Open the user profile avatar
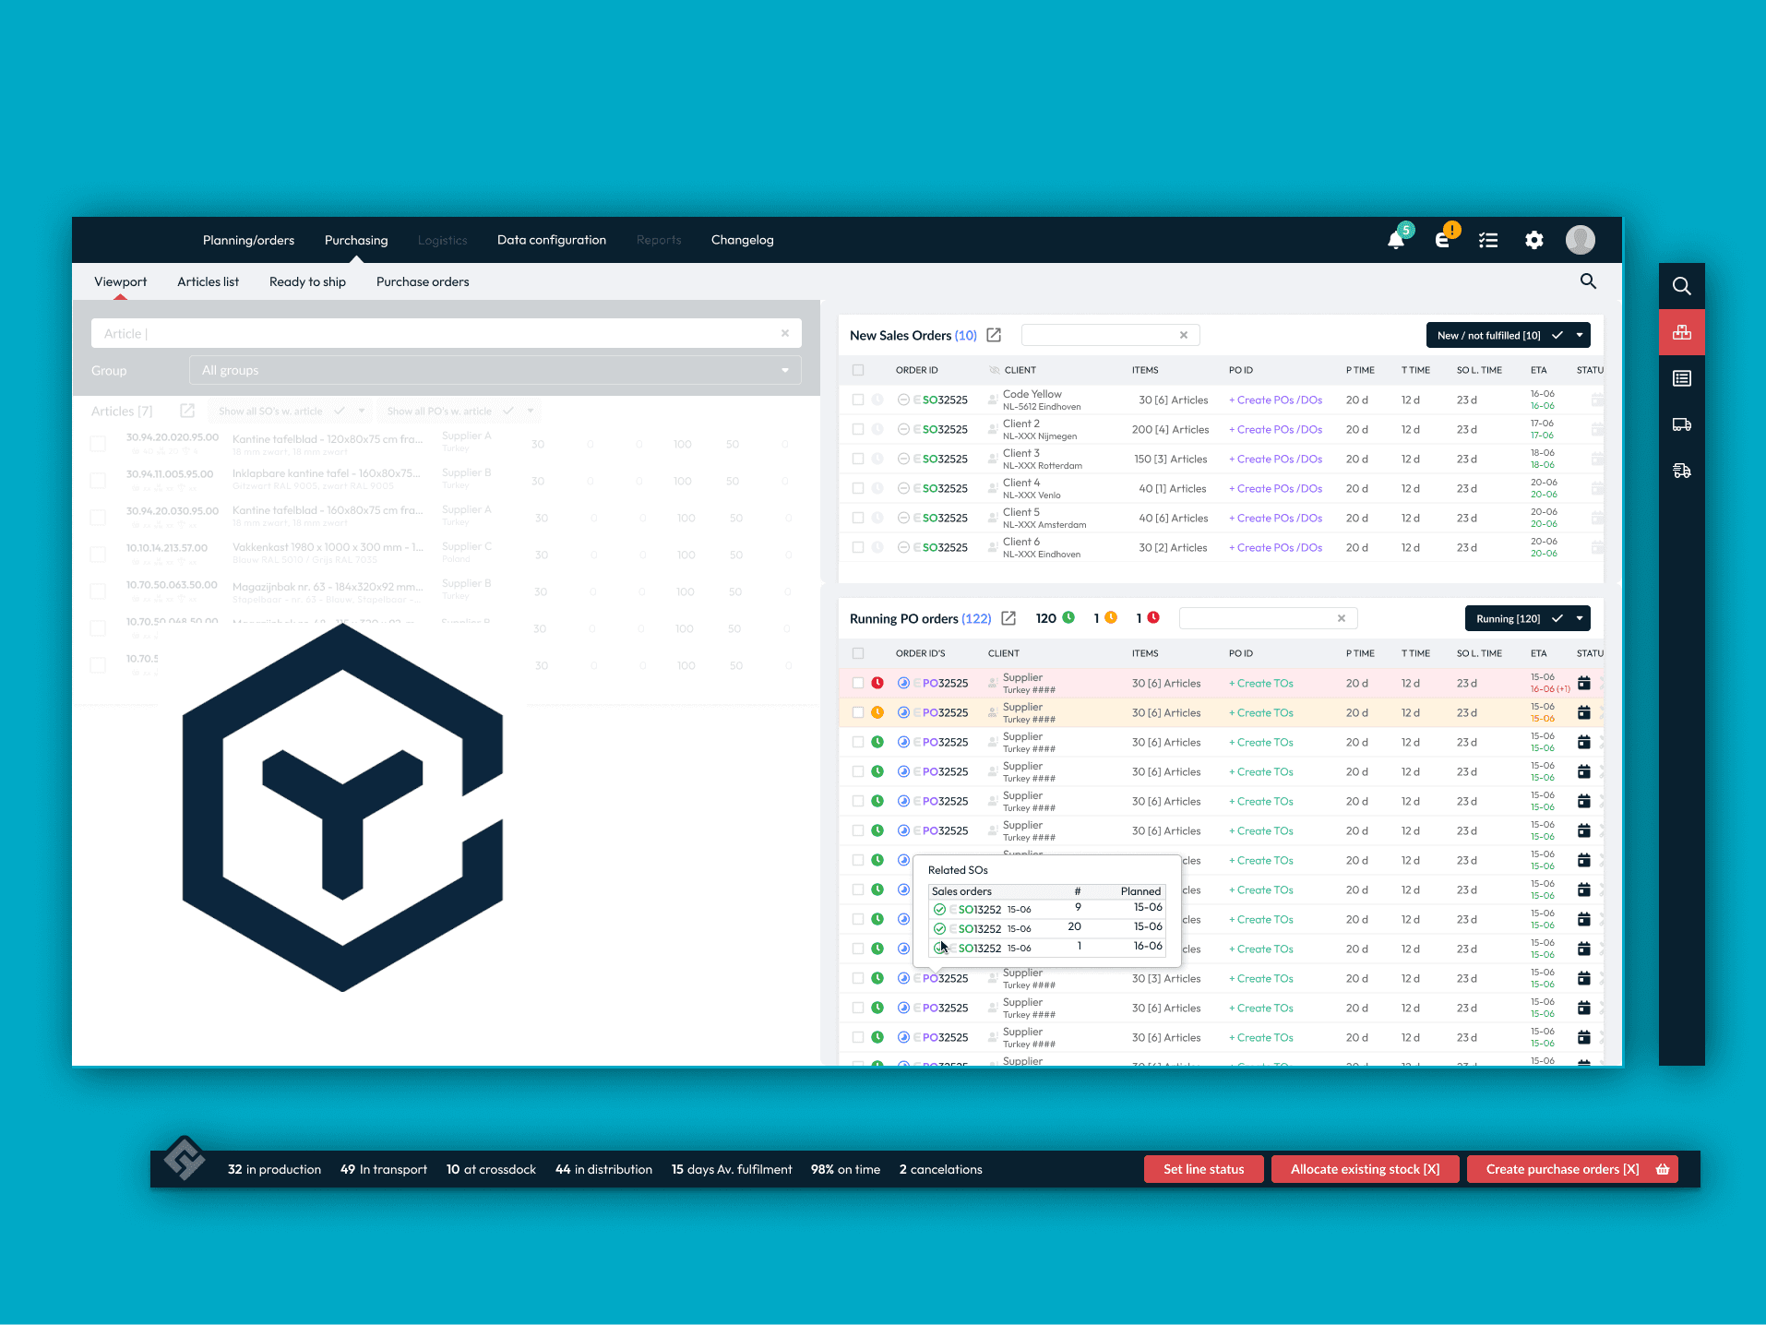Image resolution: width=1766 pixels, height=1325 pixels. pos(1581,240)
